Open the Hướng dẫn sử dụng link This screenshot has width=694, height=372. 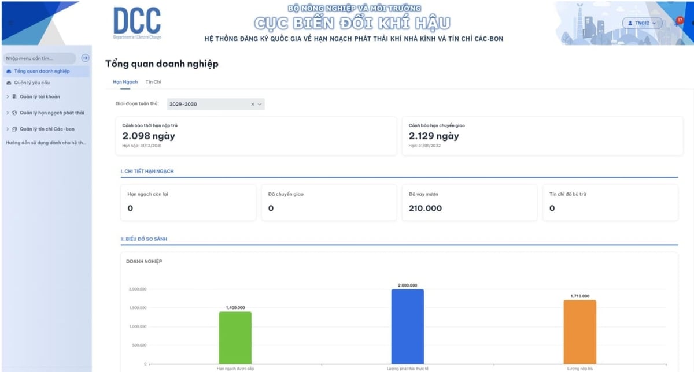click(x=46, y=143)
